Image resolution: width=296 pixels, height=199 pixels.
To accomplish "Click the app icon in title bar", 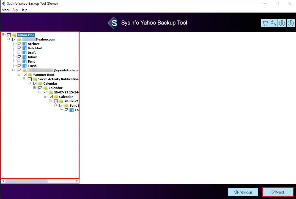I will (x=4, y=3).
